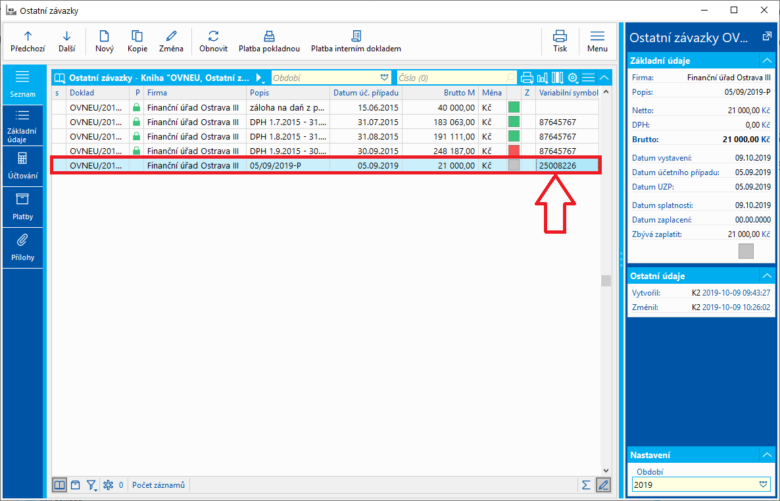Switch to Seznam tab in sidebar

tap(22, 84)
